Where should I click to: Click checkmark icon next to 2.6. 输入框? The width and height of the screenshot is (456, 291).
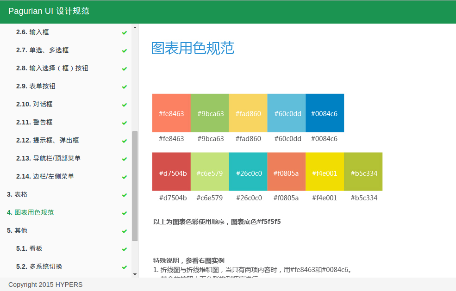125,32
